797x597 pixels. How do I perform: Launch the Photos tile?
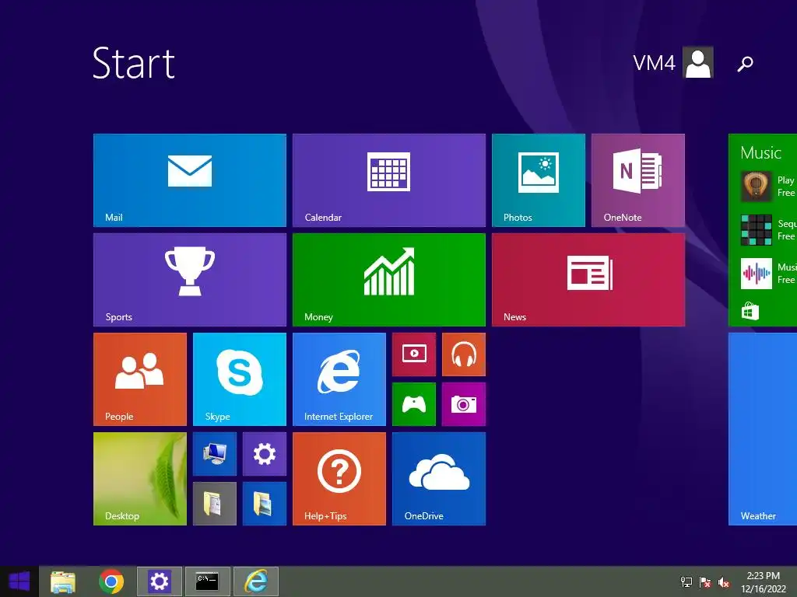pos(539,180)
